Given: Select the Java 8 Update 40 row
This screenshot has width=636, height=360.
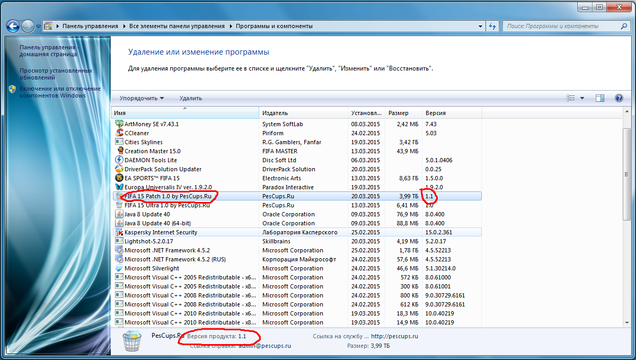Looking at the screenshot, I should 297,214.
